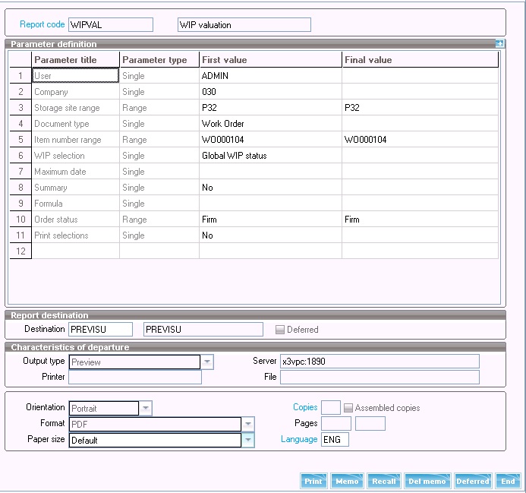Click the Del memo button
This screenshot has width=526, height=493.
click(427, 482)
